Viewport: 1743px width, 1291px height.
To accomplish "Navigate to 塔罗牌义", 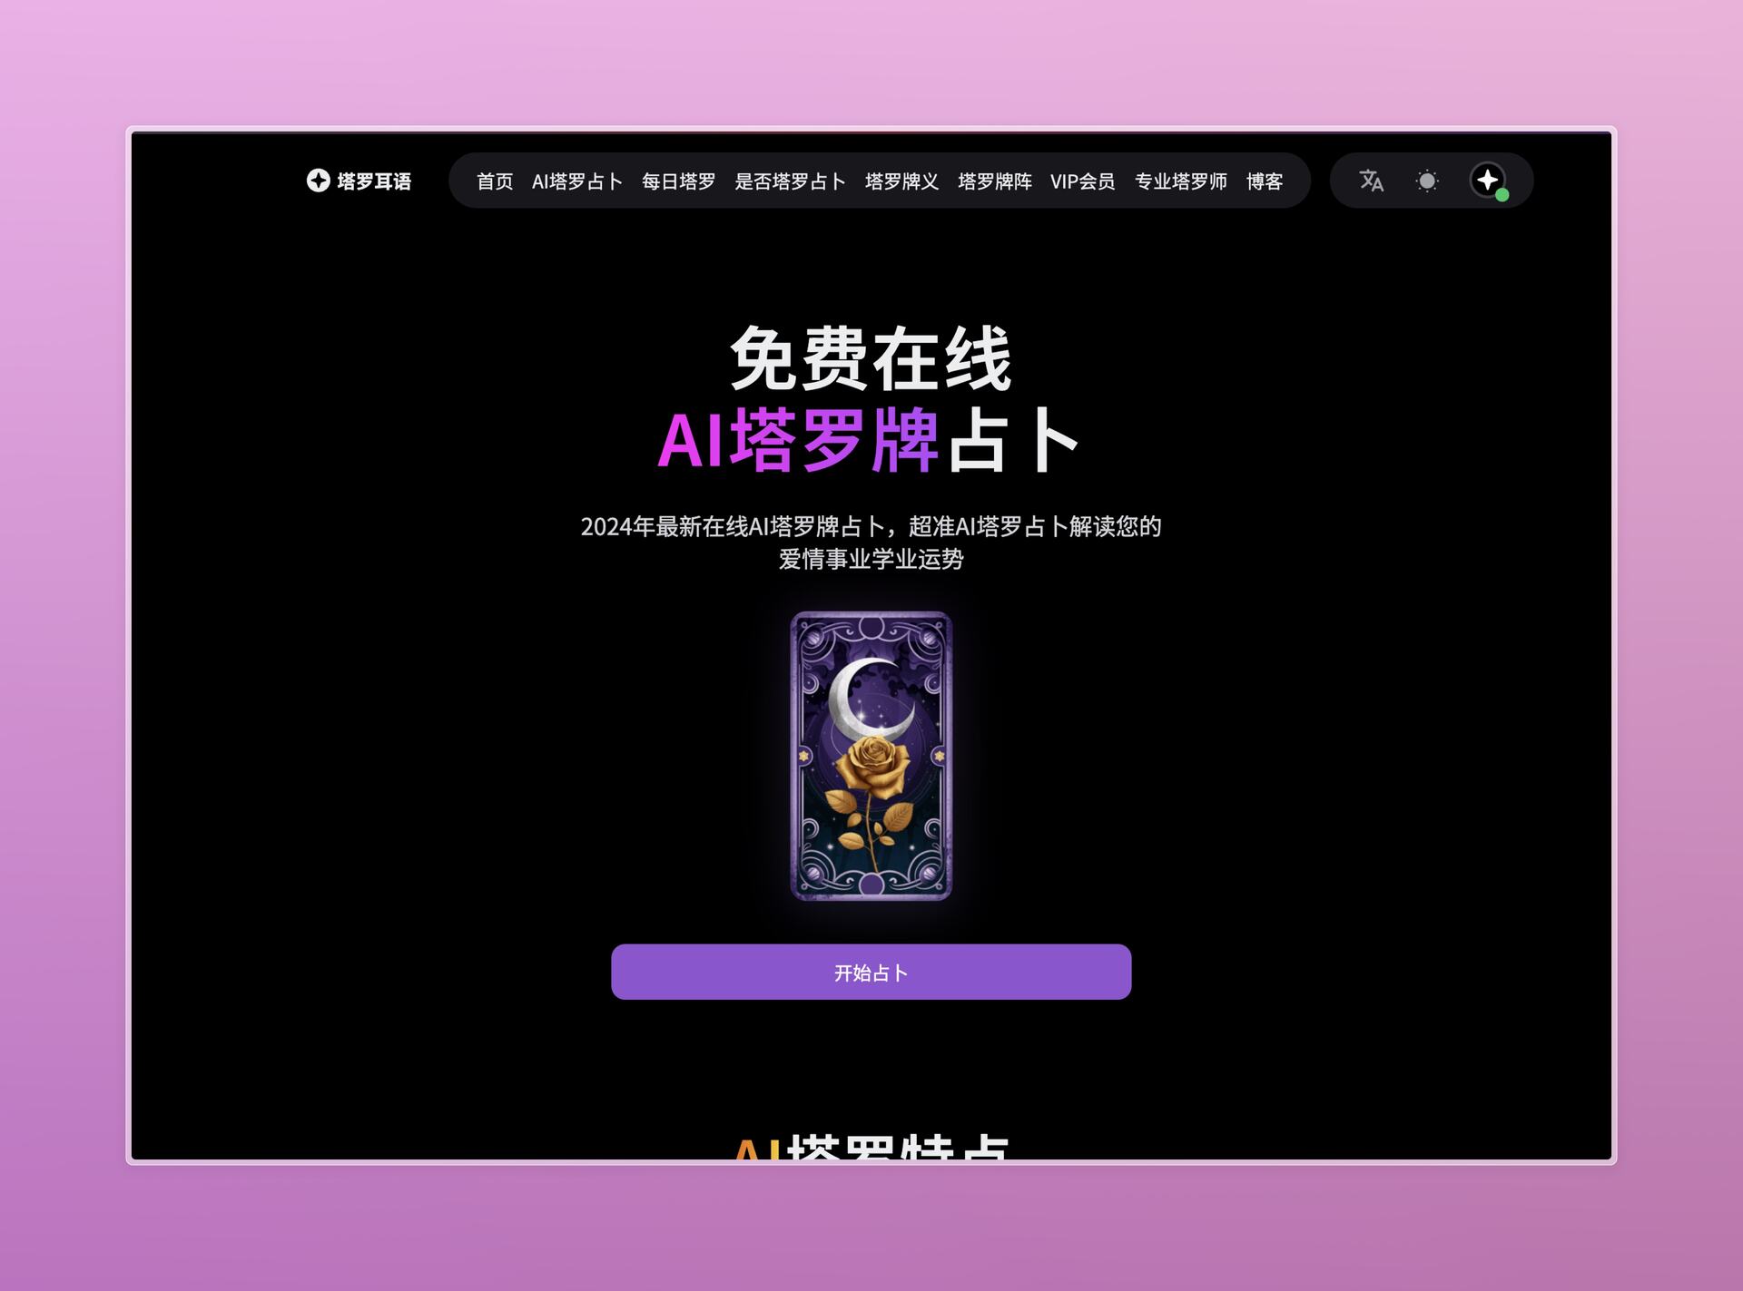I will click(901, 181).
